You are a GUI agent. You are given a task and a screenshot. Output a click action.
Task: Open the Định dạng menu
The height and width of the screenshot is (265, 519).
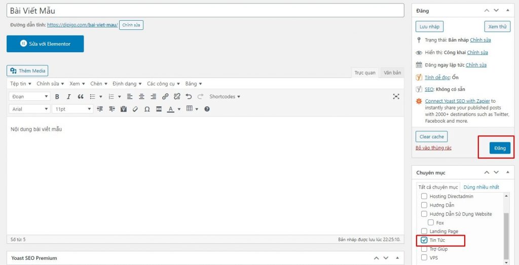tap(126, 84)
